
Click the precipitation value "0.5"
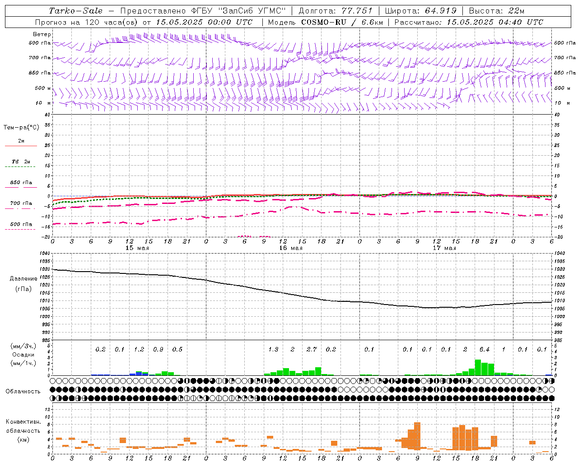click(x=177, y=349)
